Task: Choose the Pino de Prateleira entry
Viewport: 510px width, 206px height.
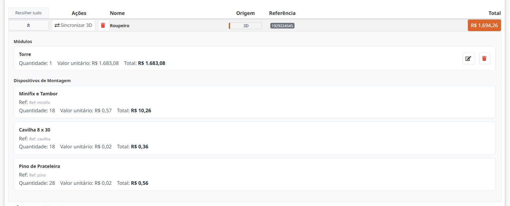Action: (x=39, y=166)
